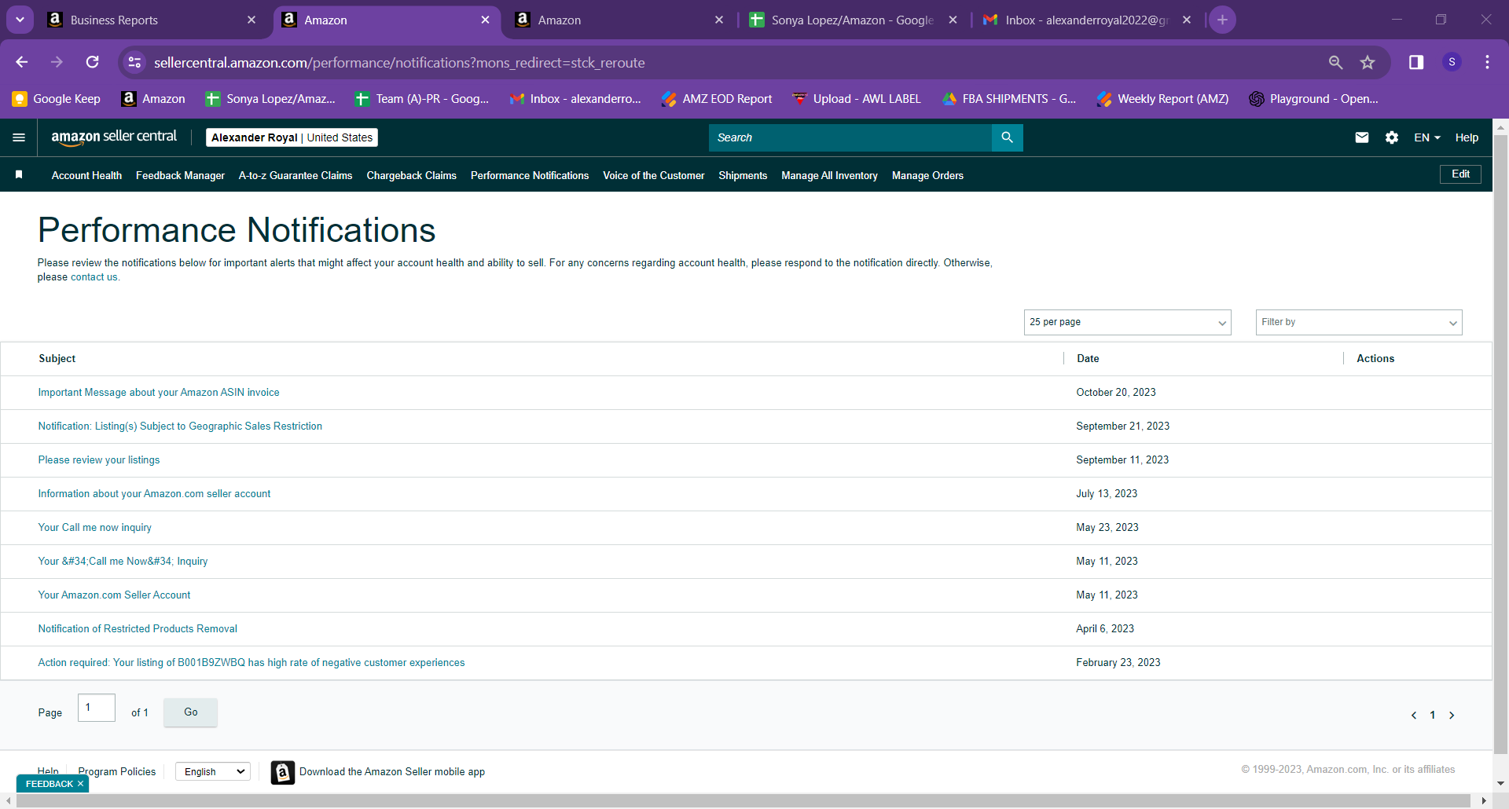
Task: Open A-to-z Guarantee Claims menu item
Action: pyautogui.click(x=296, y=175)
